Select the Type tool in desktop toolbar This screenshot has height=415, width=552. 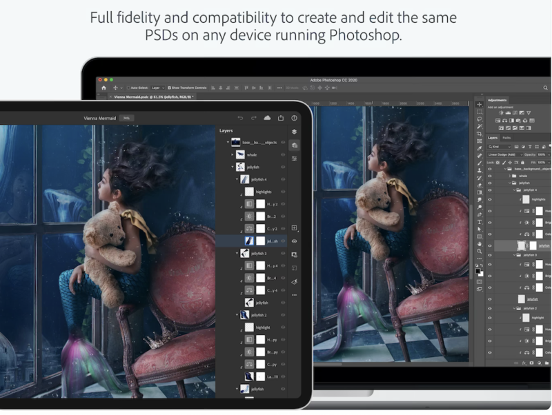pyautogui.click(x=480, y=222)
